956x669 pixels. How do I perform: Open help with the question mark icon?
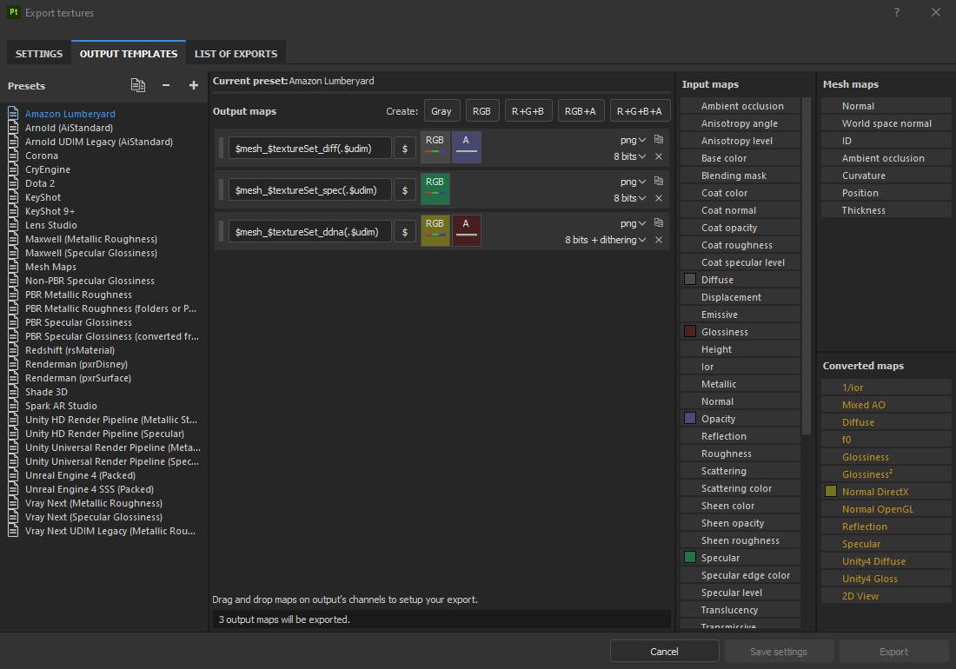click(x=897, y=13)
